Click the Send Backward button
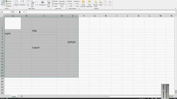The height and width of the screenshot is (99, 177). point(90,4)
